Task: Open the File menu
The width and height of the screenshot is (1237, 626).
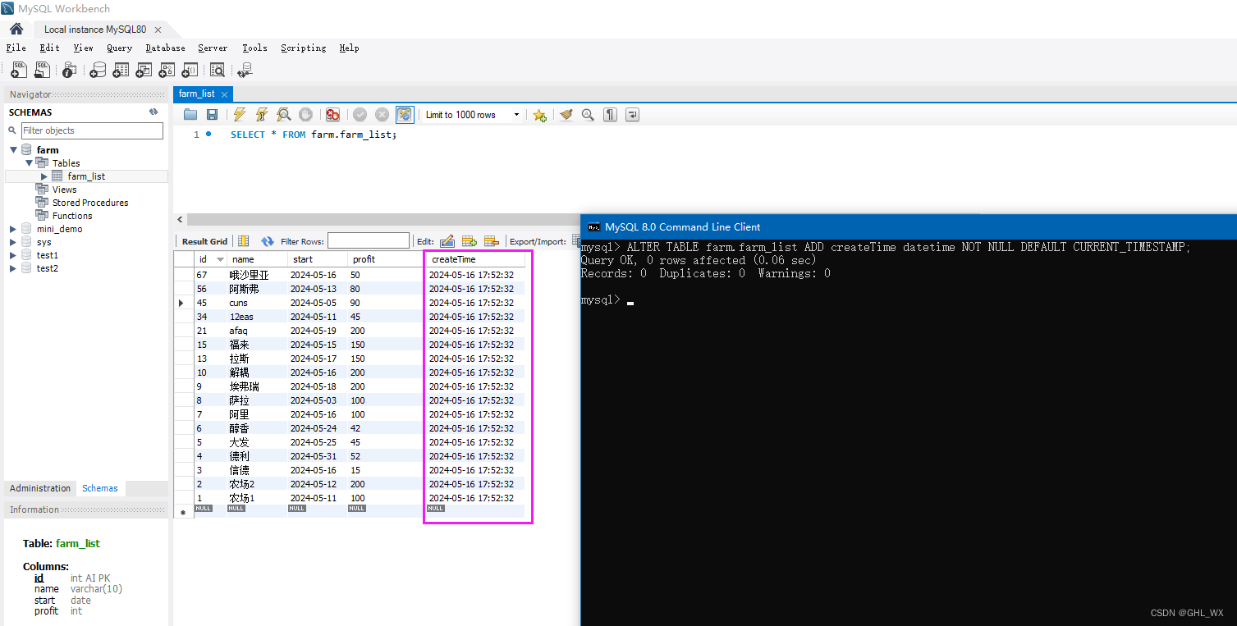Action: (16, 48)
